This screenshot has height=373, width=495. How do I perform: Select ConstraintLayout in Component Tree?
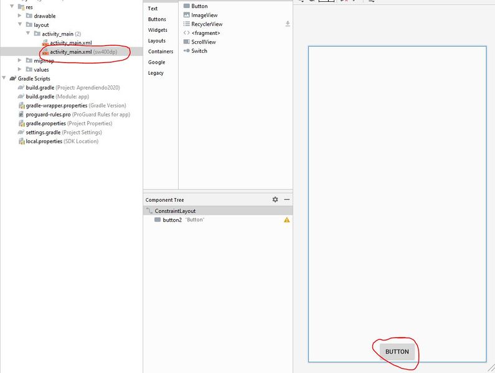pyautogui.click(x=218, y=210)
